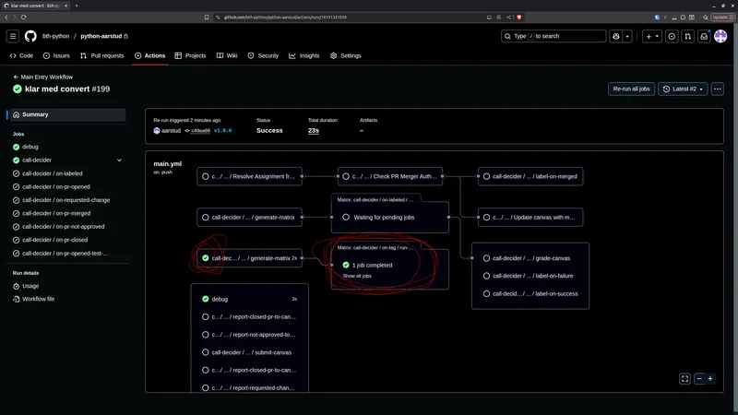Zoom out the workflow graph
This screenshot has height=415, width=738.
pyautogui.click(x=699, y=378)
